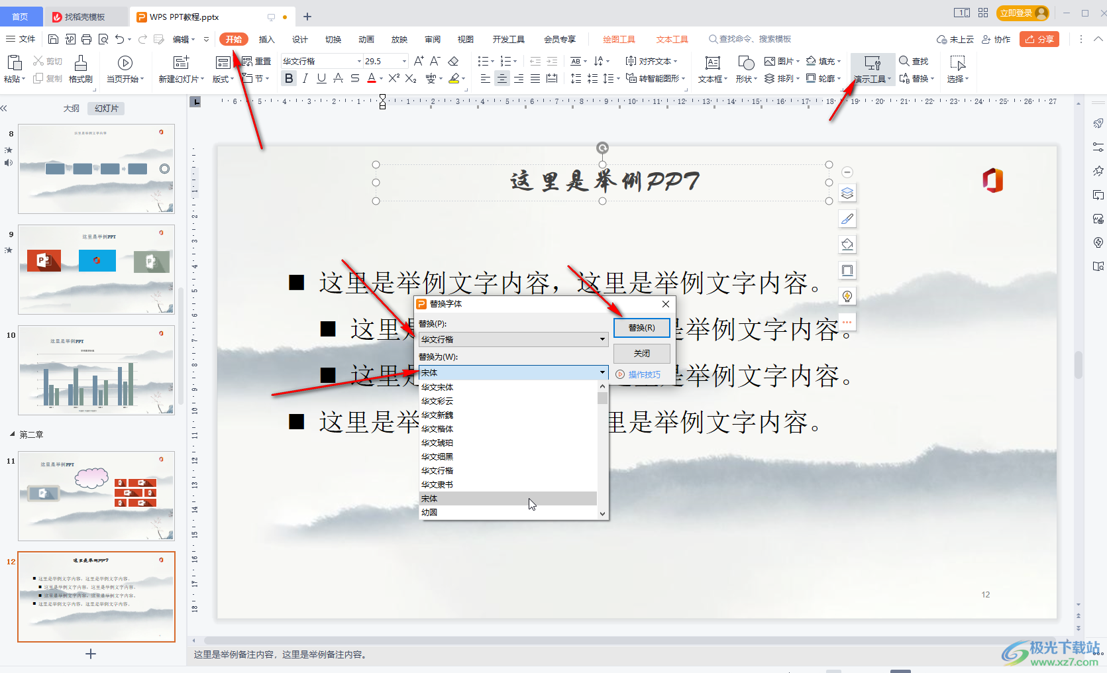Open the 操作技巧 tips link
Image resolution: width=1107 pixels, height=673 pixels.
tap(644, 375)
